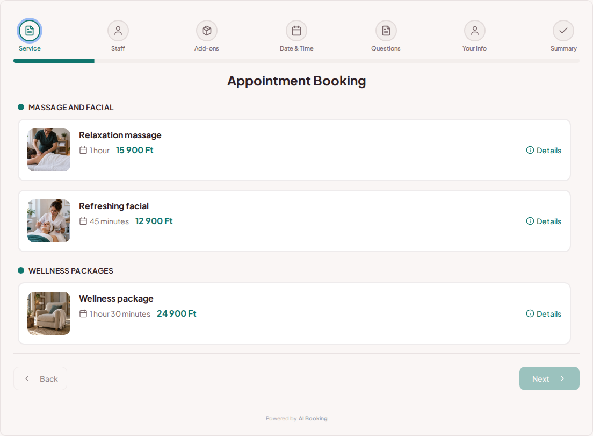Click the 45 minutes duration text
This screenshot has width=593, height=436.
(x=109, y=221)
